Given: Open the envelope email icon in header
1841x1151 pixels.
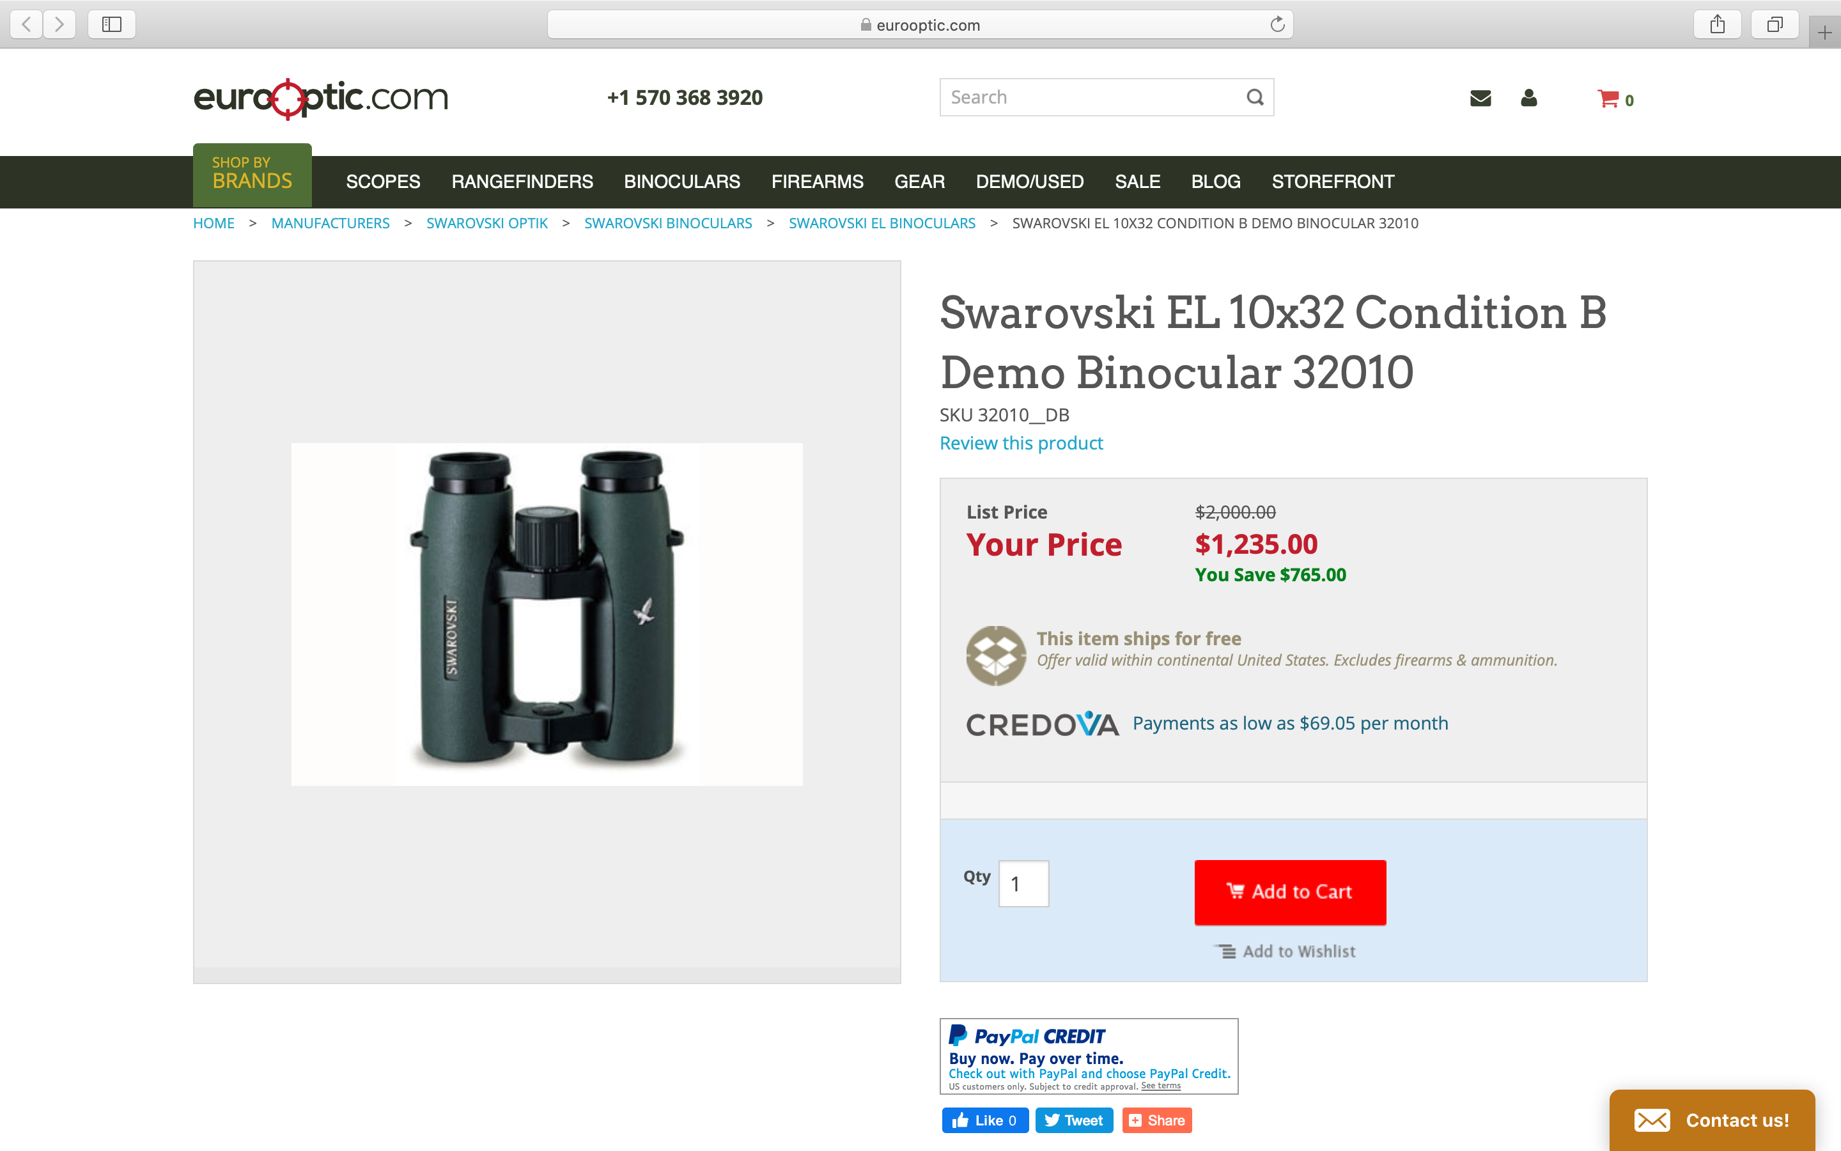Looking at the screenshot, I should 1480,98.
